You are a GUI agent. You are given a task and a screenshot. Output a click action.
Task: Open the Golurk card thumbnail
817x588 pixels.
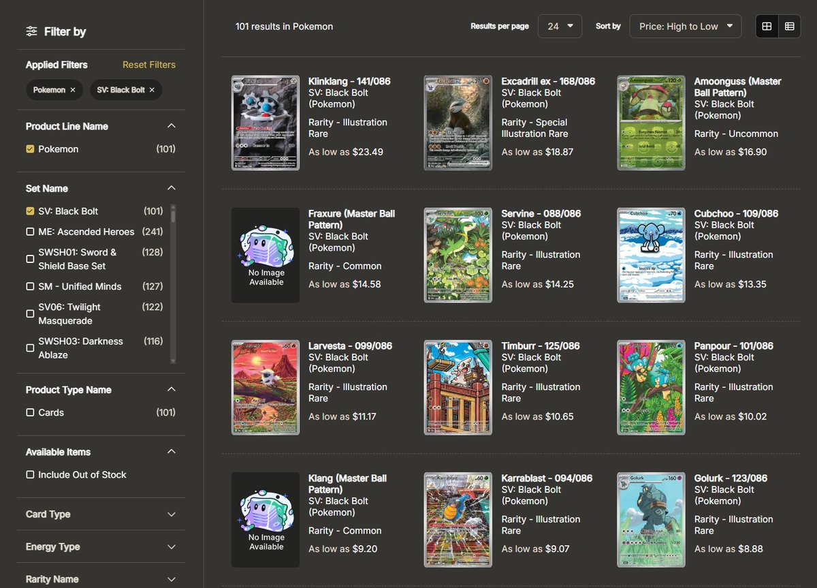point(651,520)
